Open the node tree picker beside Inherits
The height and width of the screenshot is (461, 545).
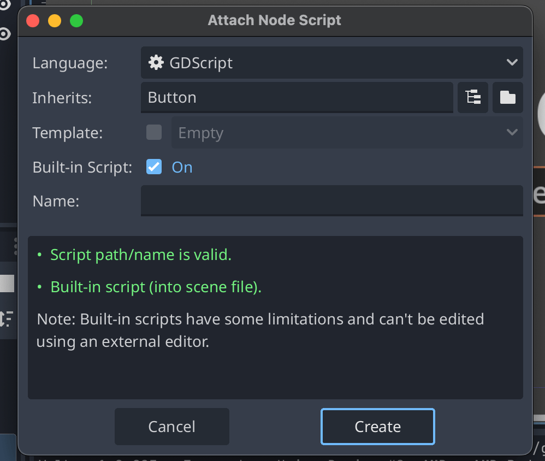pyautogui.click(x=473, y=98)
